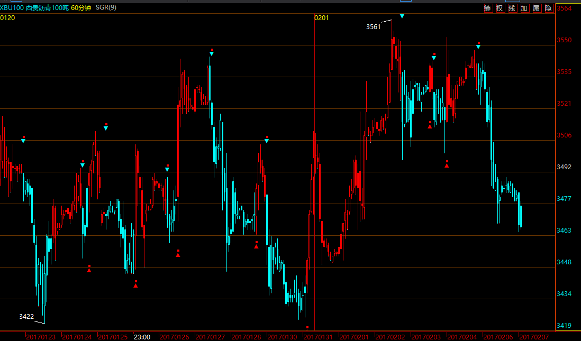Screen dimensions: 581x341
Task: Toggle the 隐 hide button
Action: 549,8
